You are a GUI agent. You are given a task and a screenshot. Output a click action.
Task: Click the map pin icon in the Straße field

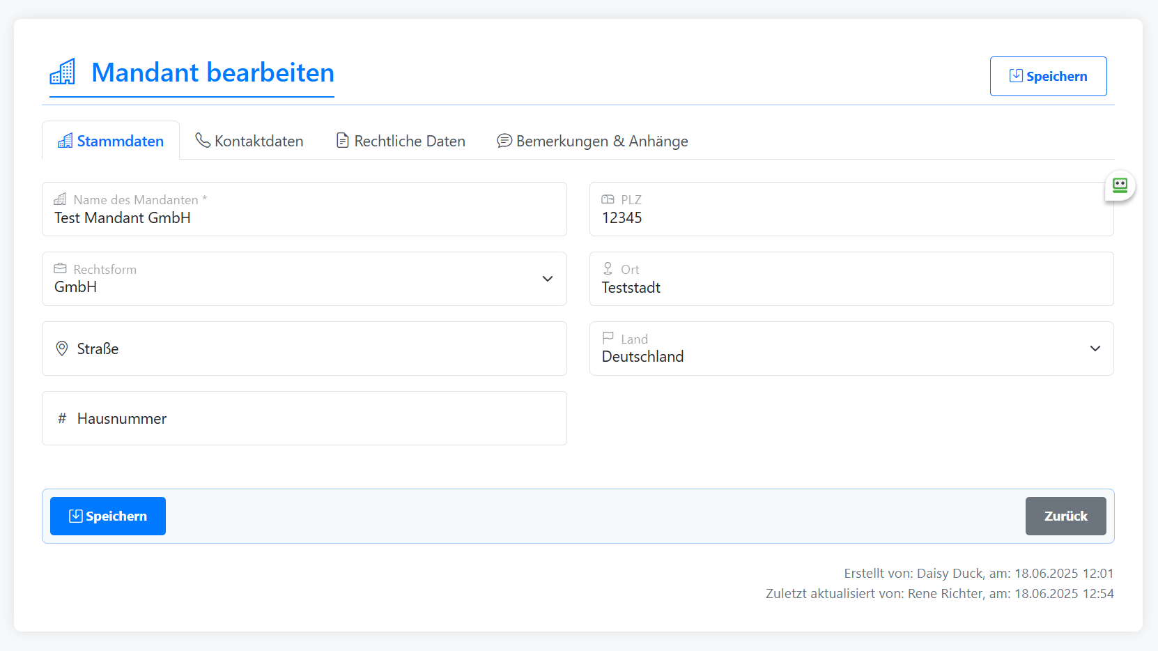[61, 348]
